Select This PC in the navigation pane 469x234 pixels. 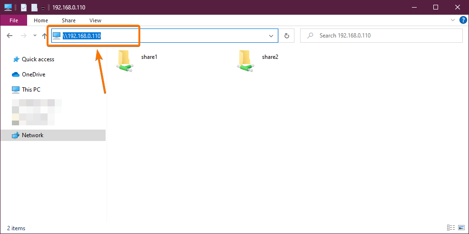[31, 90]
